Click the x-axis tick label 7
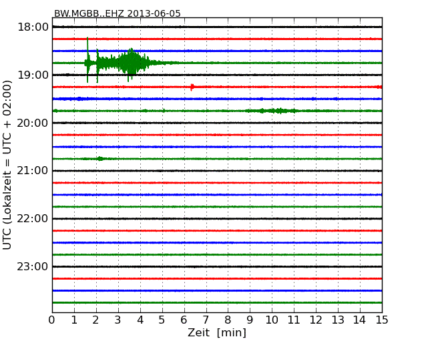The image size is (434, 347). click(206, 320)
